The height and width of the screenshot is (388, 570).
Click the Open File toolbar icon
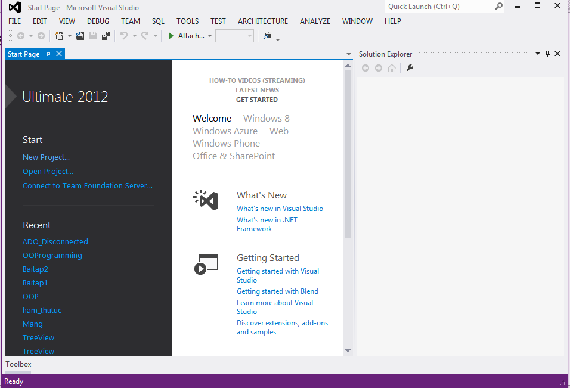(80, 36)
